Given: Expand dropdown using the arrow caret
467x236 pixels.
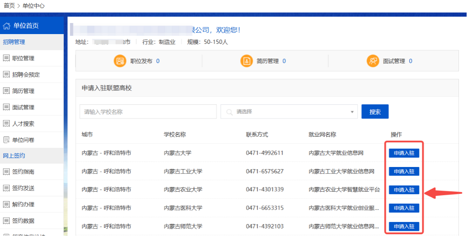Looking at the screenshot, I should point(352,112).
